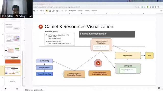Select the text box tool
Viewport: 163px width, 91px height.
[x=50, y=11]
